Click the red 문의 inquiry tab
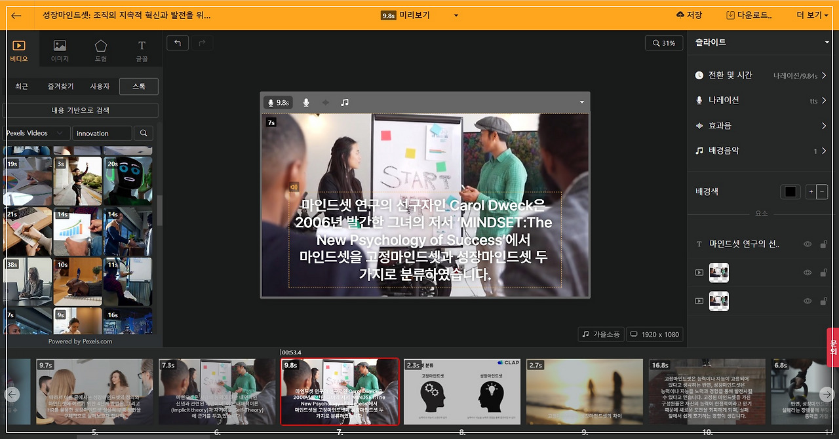 tap(832, 346)
